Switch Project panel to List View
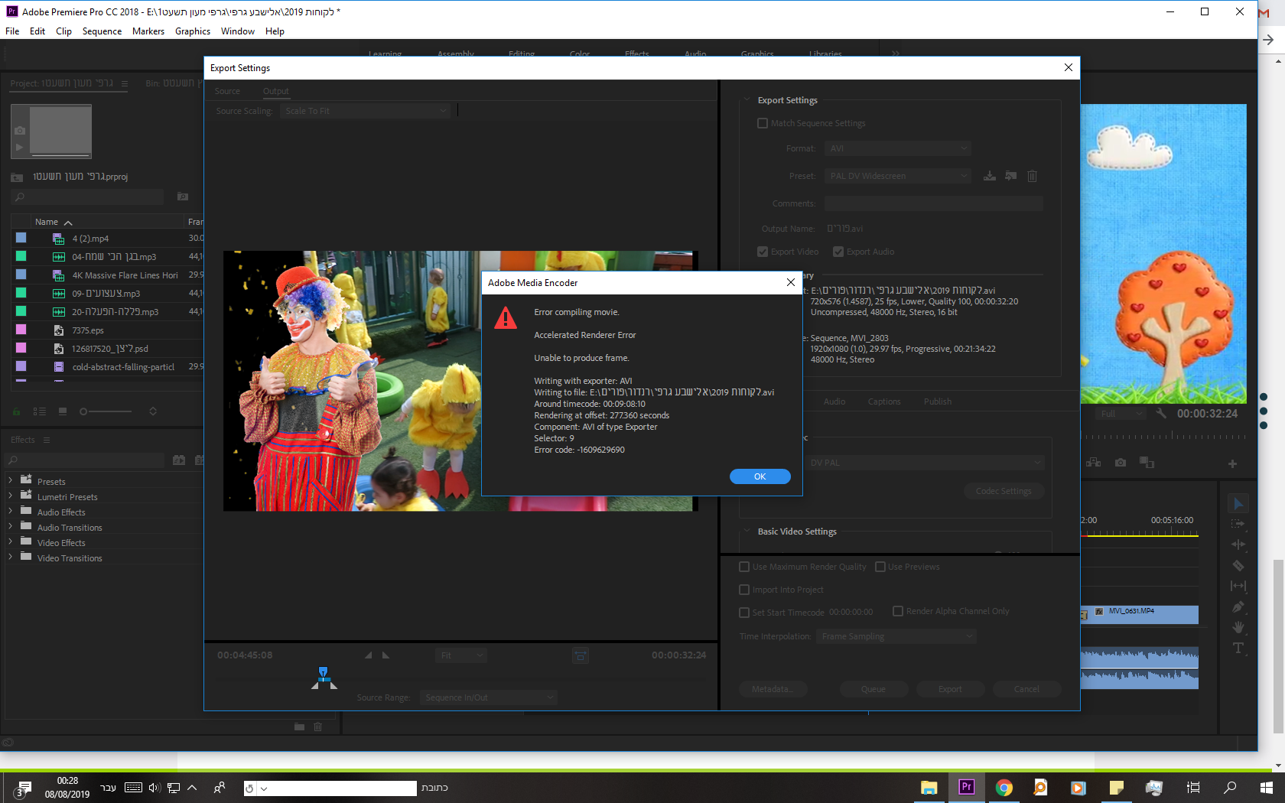Screen dimensions: 1285x803 (39, 411)
